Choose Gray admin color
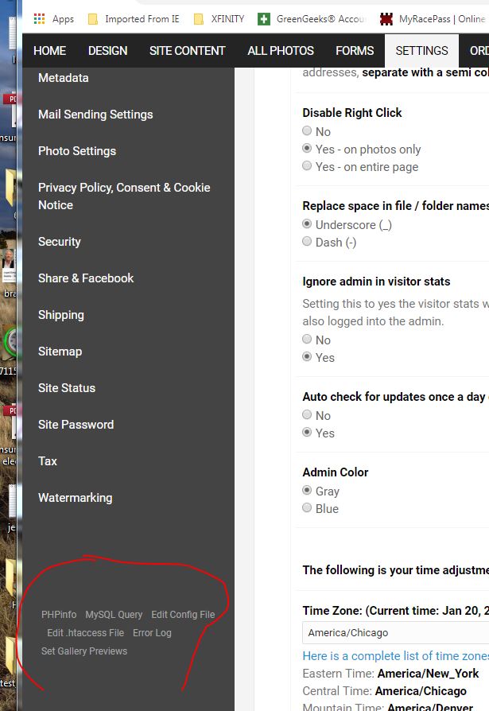This screenshot has width=489, height=711. (307, 490)
